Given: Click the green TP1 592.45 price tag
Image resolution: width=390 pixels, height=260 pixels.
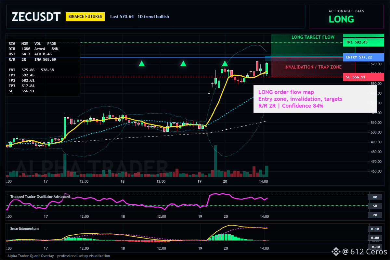Looking at the screenshot, I should pyautogui.click(x=363, y=42).
